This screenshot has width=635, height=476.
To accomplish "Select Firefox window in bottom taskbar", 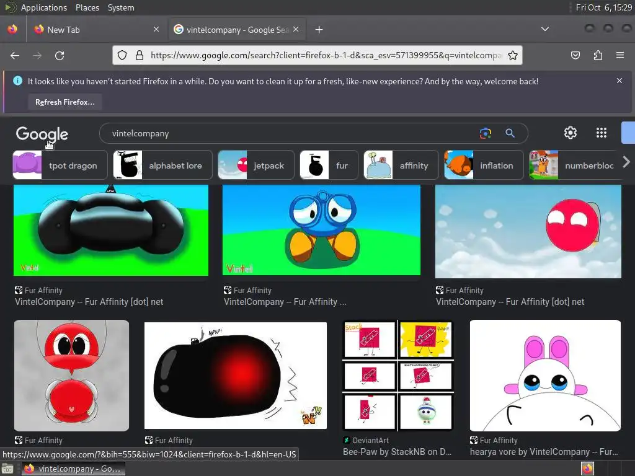I will 73,469.
